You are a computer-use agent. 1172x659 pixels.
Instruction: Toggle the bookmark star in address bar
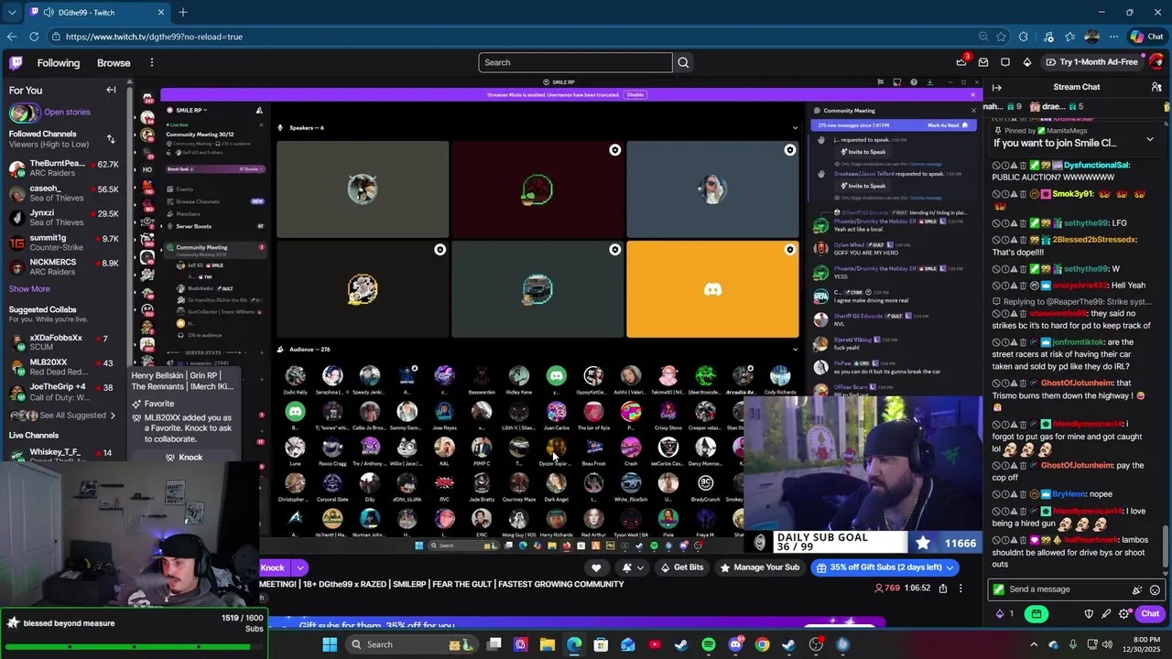point(1001,37)
